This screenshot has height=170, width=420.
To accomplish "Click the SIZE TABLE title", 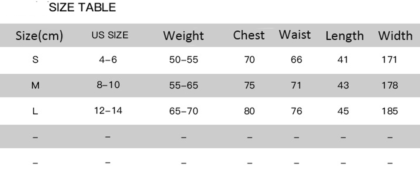I will coord(83,7).
